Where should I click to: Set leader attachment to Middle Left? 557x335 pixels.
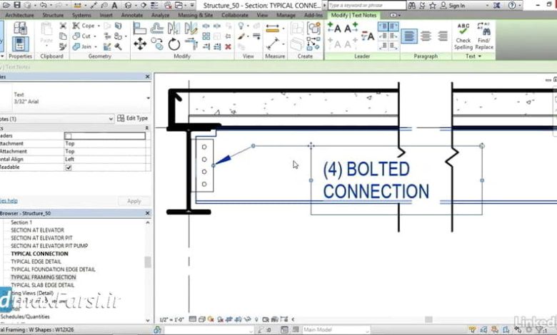pyautogui.click(x=383, y=36)
